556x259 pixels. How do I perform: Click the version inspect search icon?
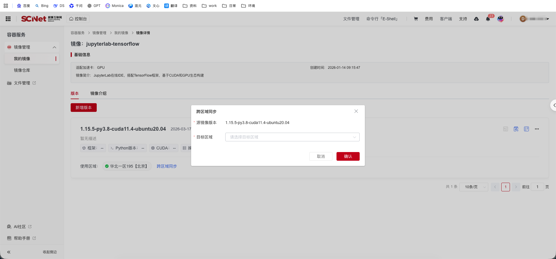[x=516, y=129]
